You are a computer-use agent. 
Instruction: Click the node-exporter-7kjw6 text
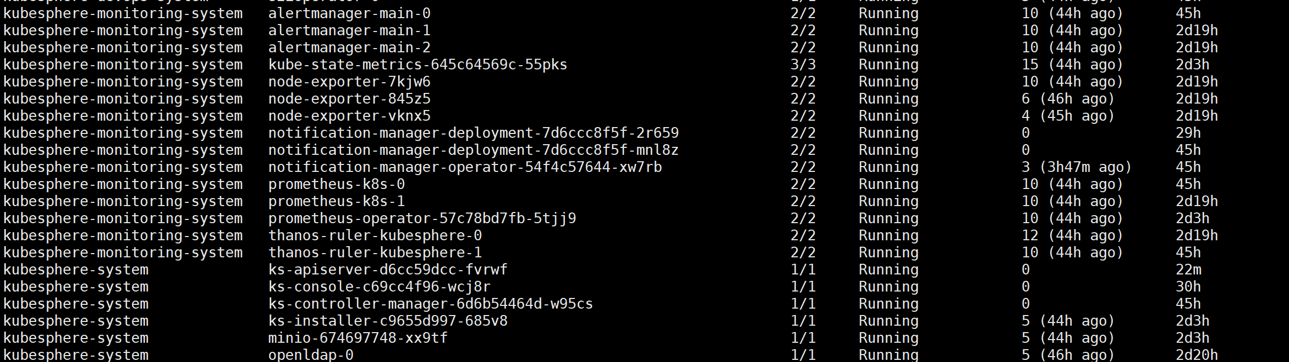(x=349, y=82)
